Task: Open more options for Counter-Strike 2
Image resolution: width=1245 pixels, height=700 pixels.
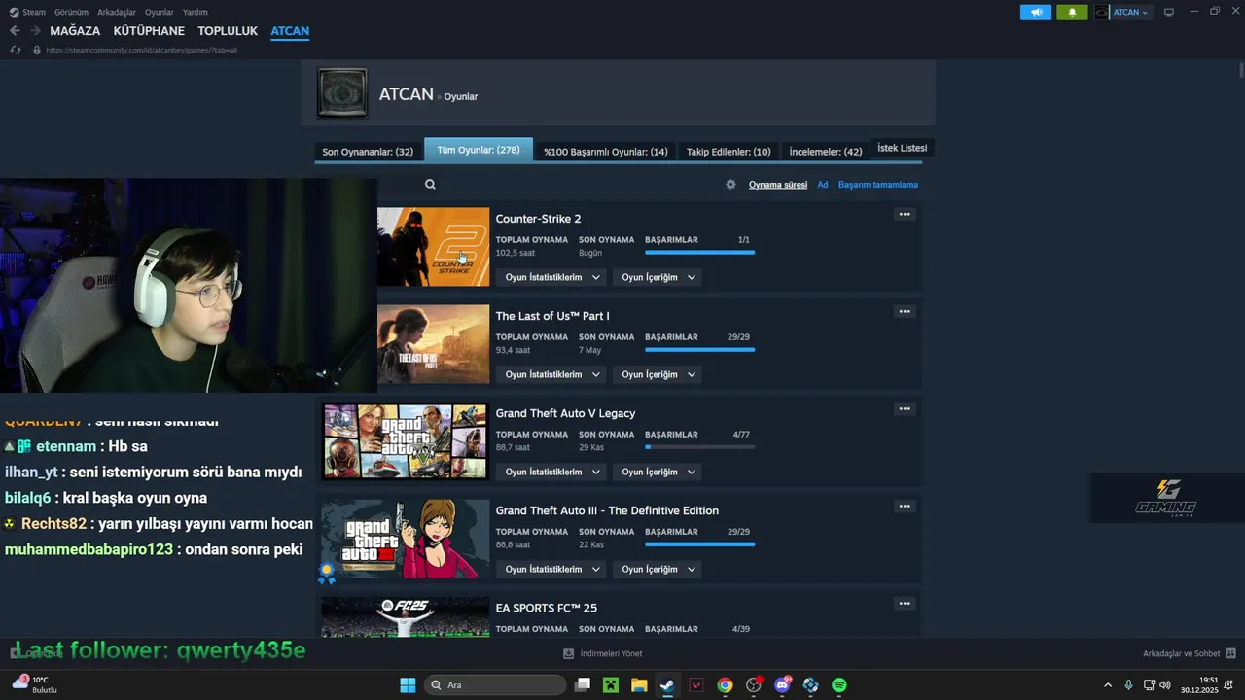Action: (905, 214)
